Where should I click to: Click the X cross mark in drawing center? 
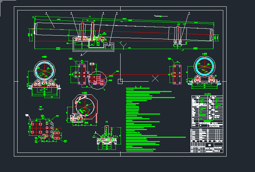155,79
